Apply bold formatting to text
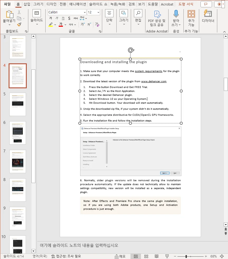This screenshot has height=259, width=228. click(x=51, y=18)
